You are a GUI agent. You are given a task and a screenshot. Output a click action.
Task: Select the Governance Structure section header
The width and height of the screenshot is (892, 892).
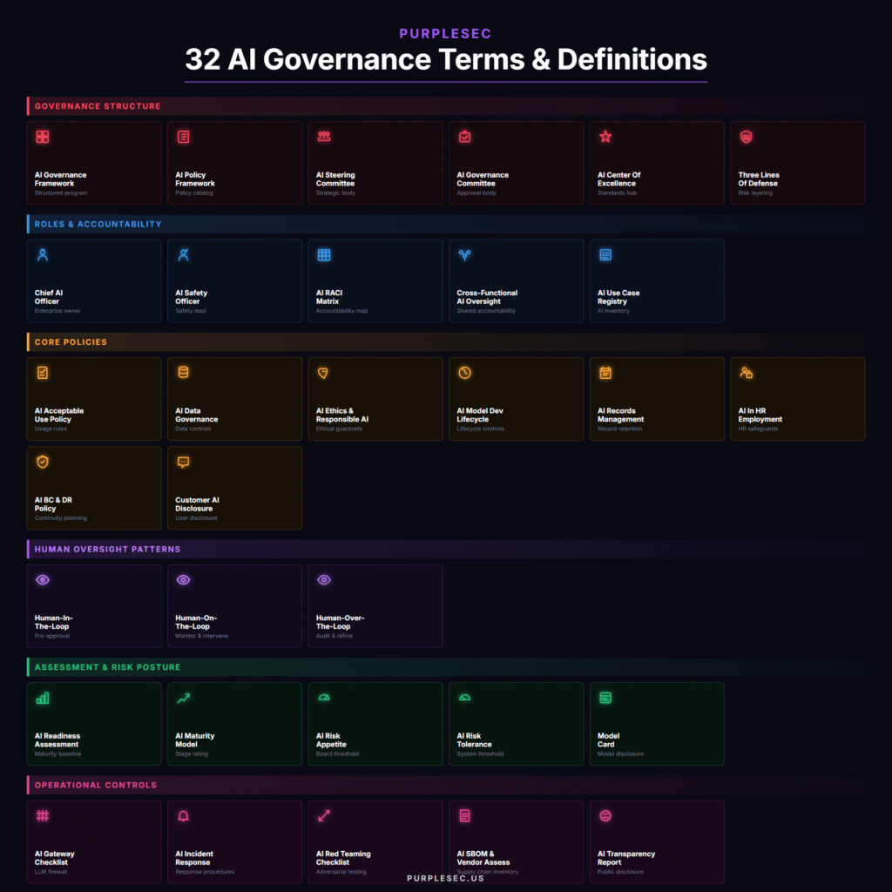click(446, 106)
